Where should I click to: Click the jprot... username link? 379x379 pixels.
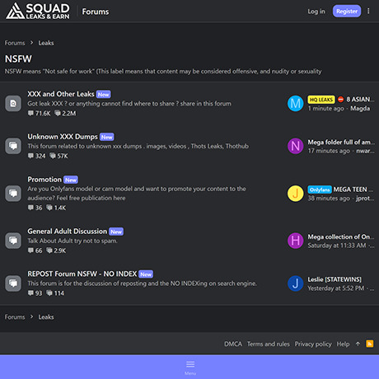[x=365, y=199]
